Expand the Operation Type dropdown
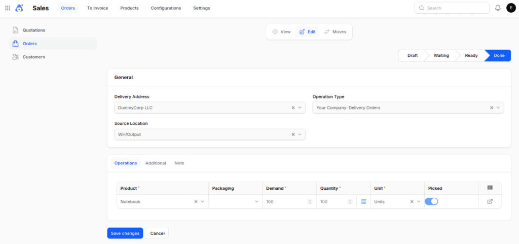 tap(498, 108)
